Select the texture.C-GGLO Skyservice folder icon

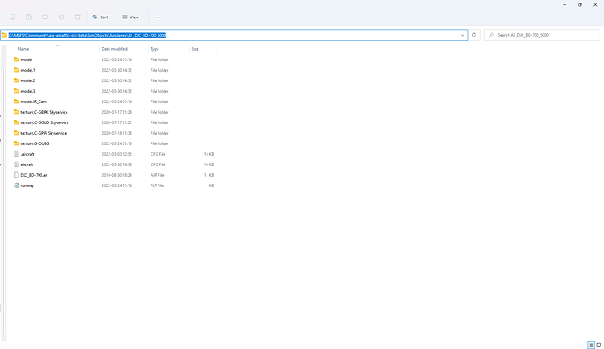pyautogui.click(x=17, y=122)
